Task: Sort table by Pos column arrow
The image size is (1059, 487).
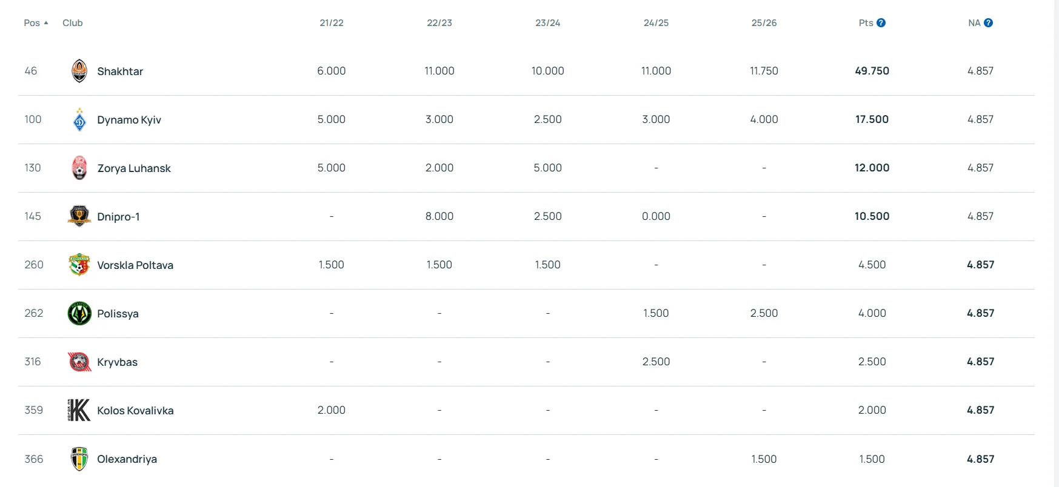Action: [46, 23]
